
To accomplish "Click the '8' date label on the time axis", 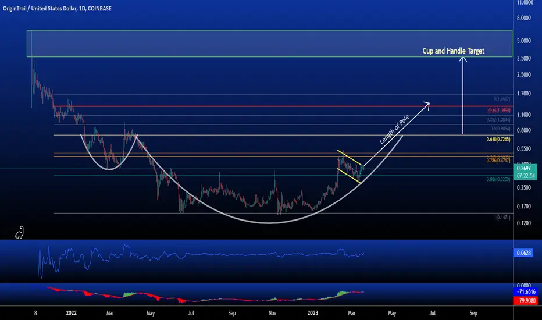I will click(35, 313).
